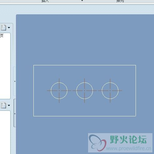The width and height of the screenshot is (154, 154).
Task: Select the middle circle in the drawing
Action: tap(84, 91)
